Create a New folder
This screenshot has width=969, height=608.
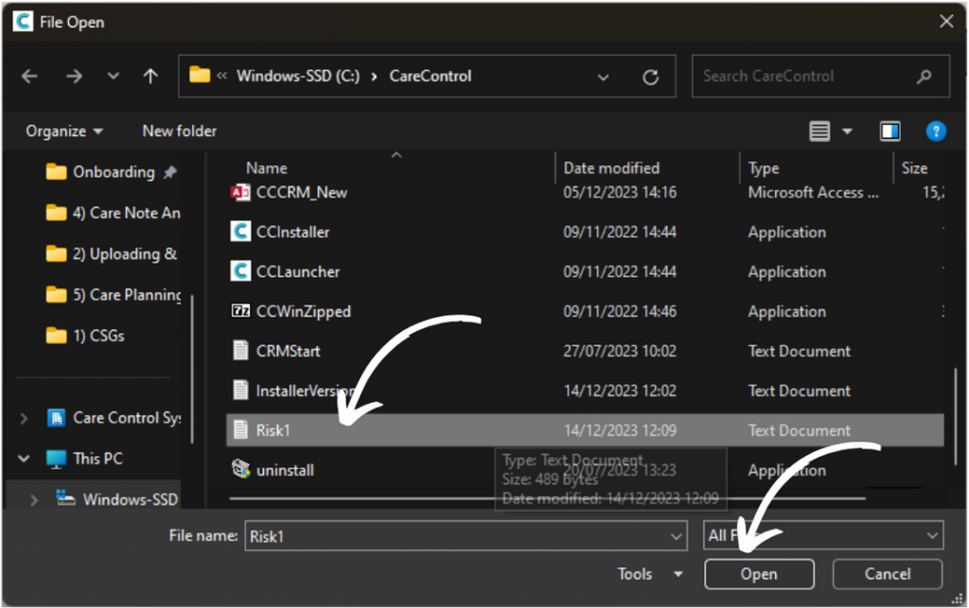pyautogui.click(x=179, y=130)
